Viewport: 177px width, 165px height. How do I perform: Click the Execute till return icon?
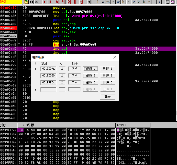[81, 2]
